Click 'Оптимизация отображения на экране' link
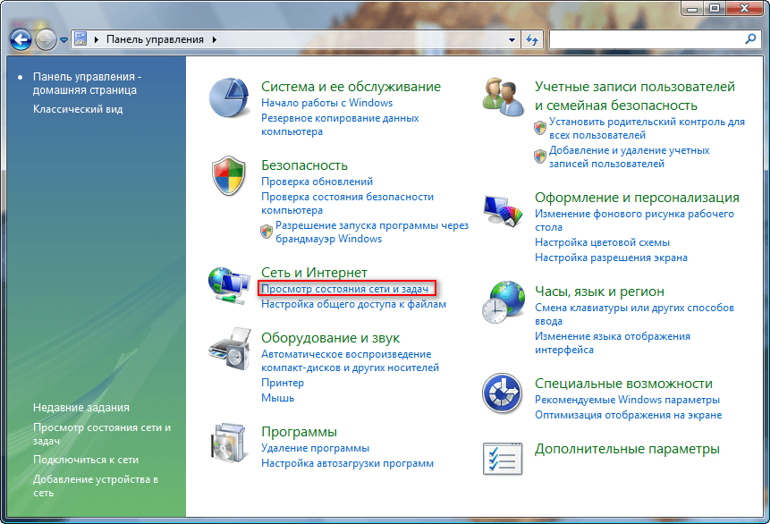 (628, 415)
